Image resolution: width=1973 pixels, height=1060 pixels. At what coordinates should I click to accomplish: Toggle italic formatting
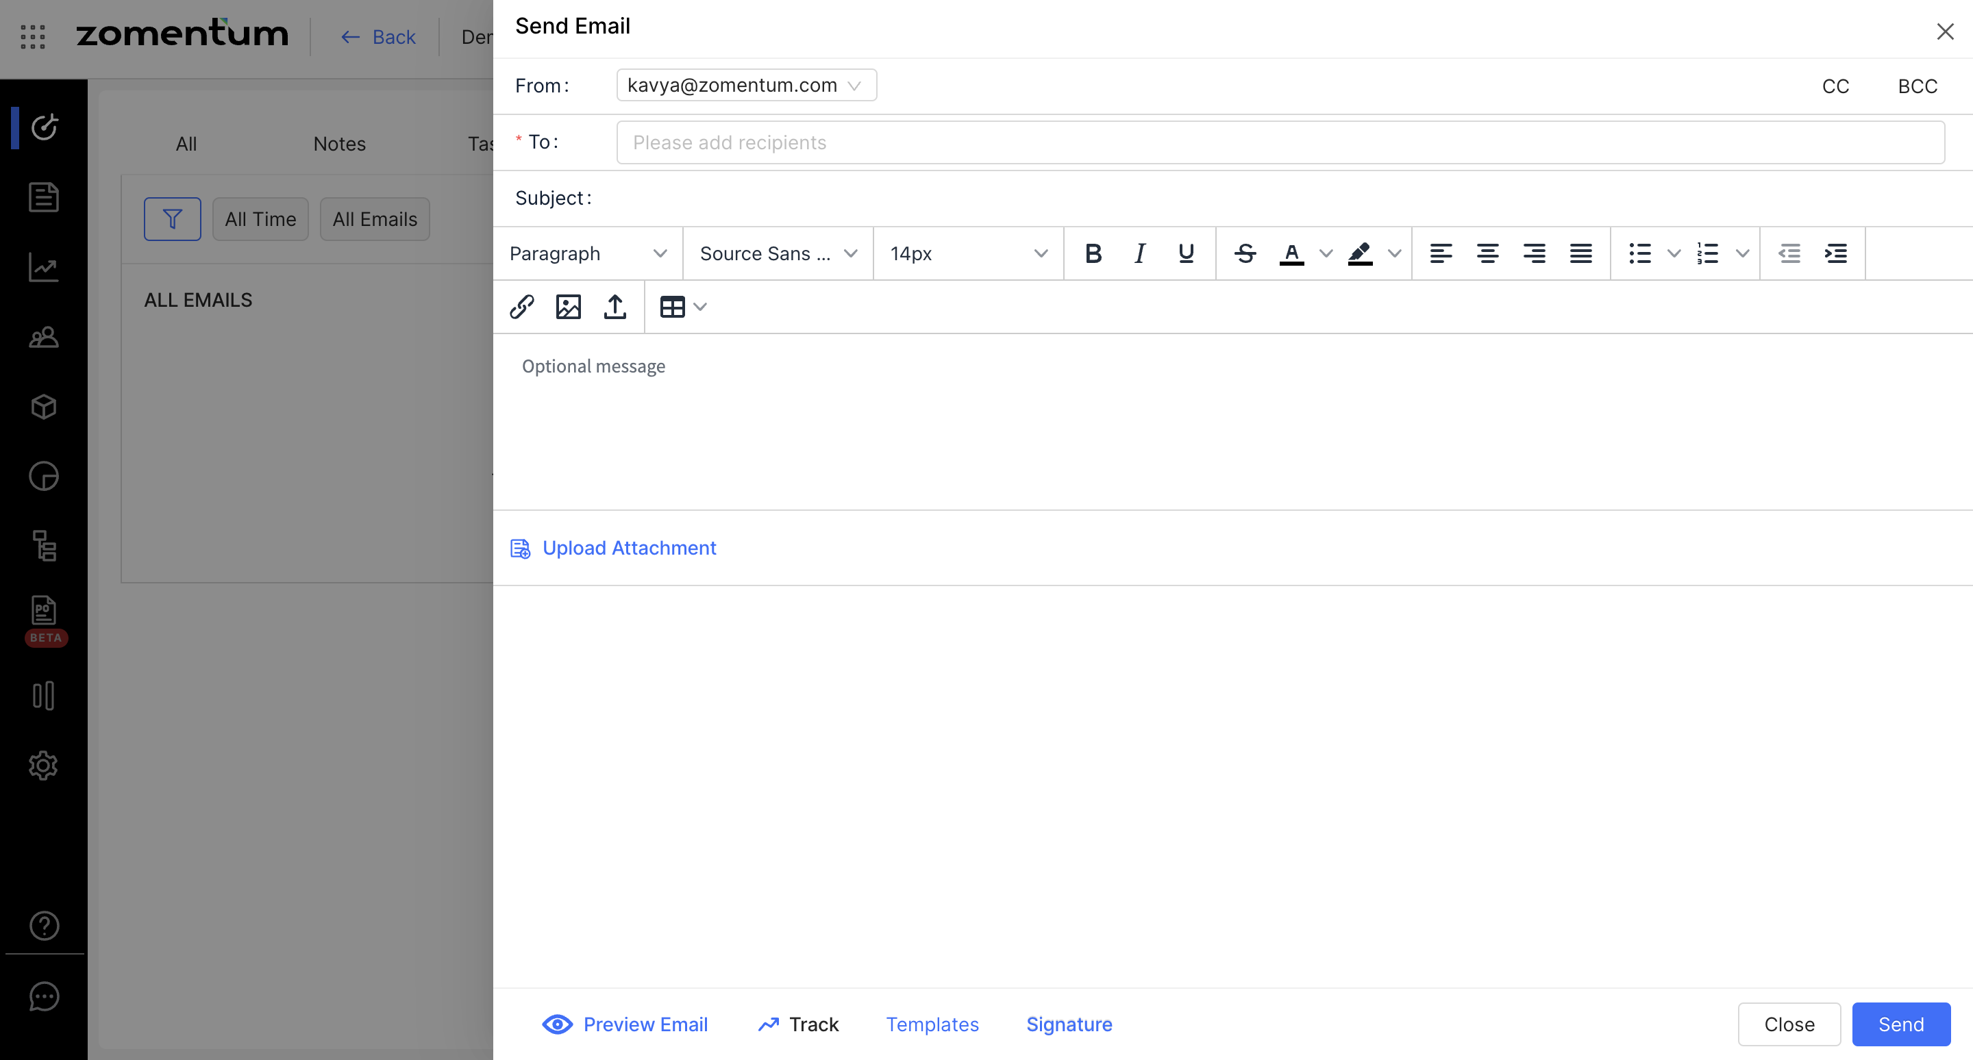(1140, 253)
